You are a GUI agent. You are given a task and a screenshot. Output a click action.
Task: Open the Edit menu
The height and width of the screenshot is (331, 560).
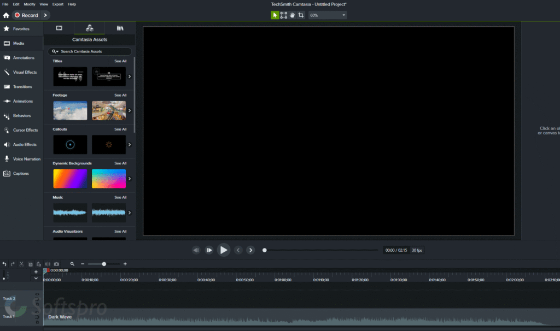(x=16, y=4)
